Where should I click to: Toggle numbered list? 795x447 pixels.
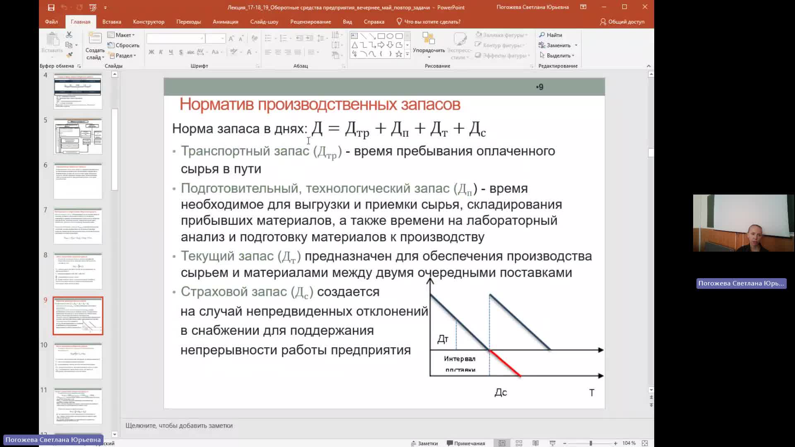pyautogui.click(x=284, y=38)
